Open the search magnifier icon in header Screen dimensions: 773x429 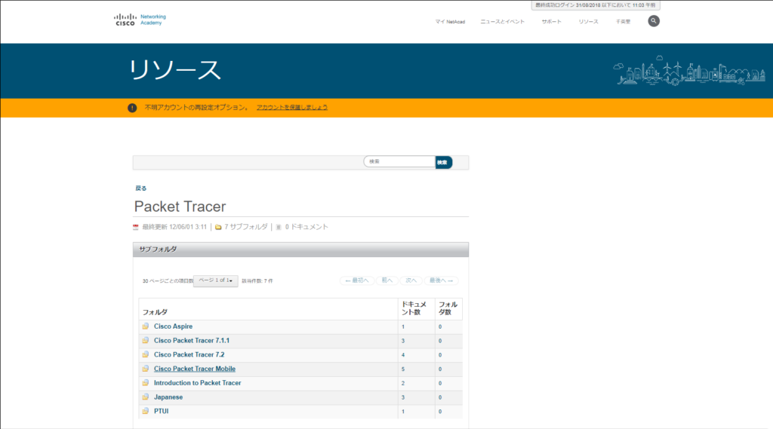[x=653, y=21]
